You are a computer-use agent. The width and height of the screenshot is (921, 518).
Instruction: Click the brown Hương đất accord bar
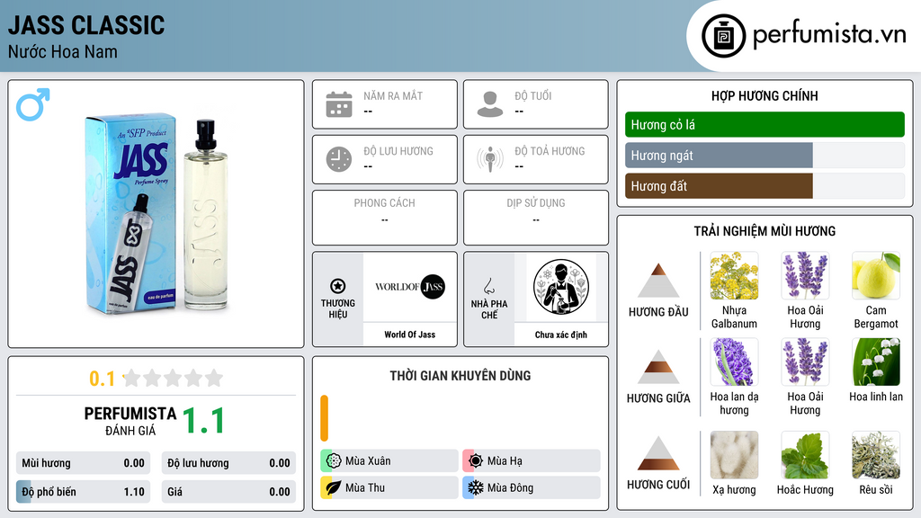(x=719, y=185)
